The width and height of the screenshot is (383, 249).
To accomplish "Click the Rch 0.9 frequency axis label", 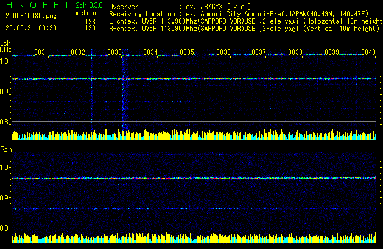I will (x=4, y=197).
